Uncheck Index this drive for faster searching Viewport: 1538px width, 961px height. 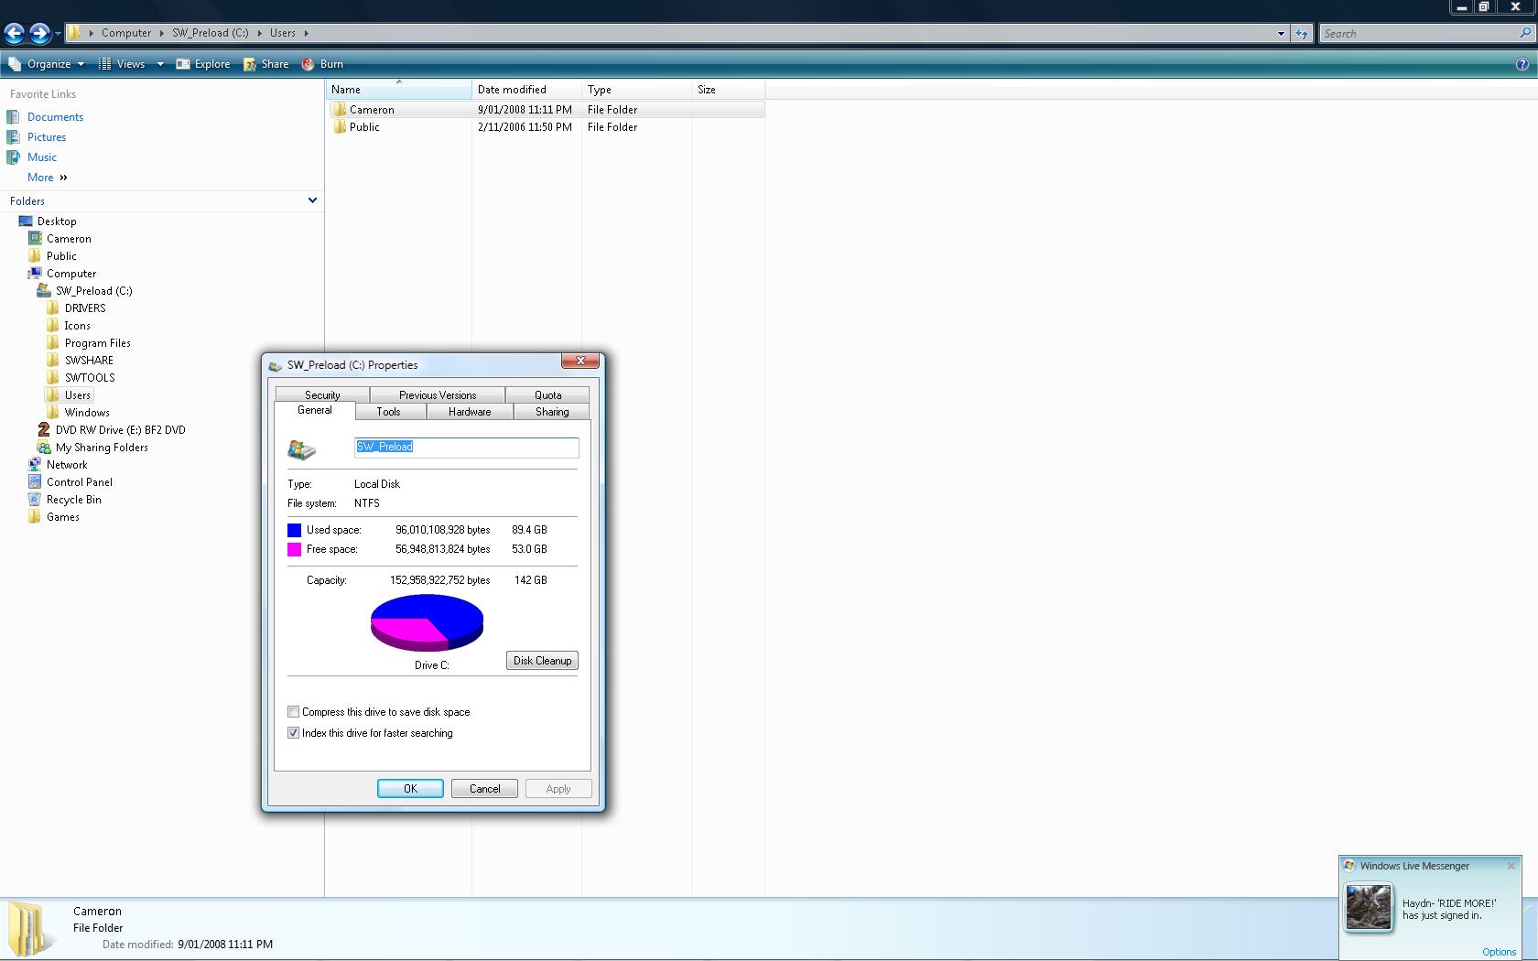(x=294, y=733)
